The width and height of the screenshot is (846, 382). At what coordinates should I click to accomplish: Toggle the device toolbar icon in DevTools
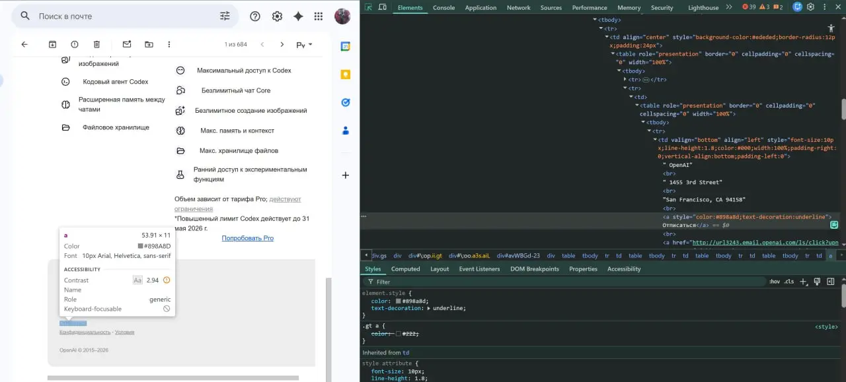(x=383, y=7)
